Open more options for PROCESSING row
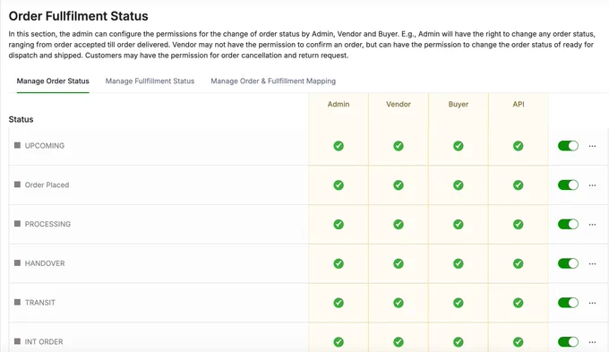Screen dimensions: 609x352 pyautogui.click(x=592, y=225)
